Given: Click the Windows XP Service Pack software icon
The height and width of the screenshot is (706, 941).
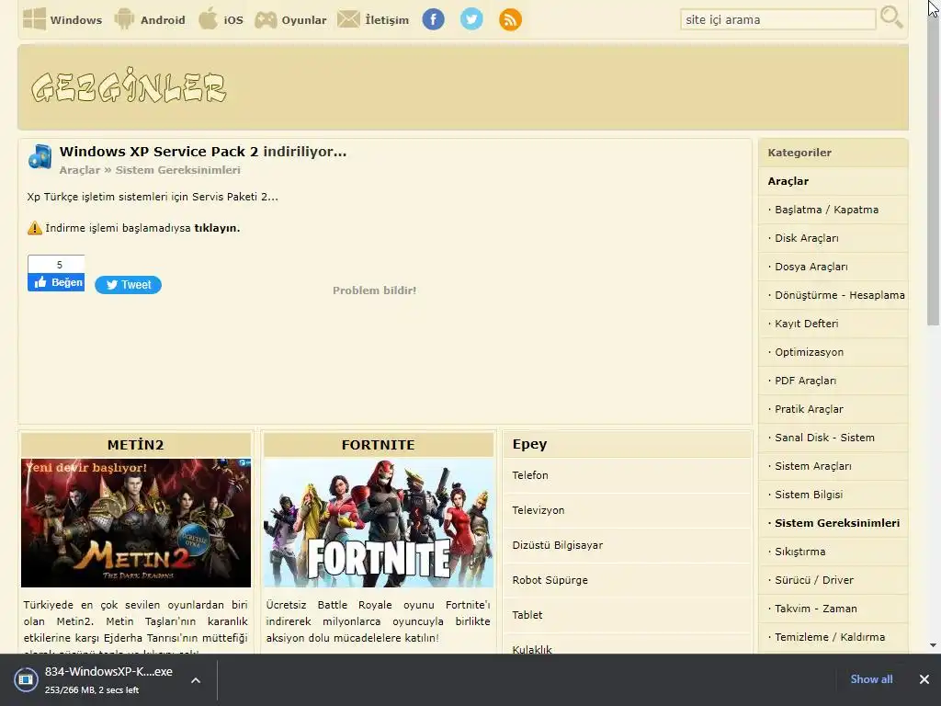Looking at the screenshot, I should point(40,156).
